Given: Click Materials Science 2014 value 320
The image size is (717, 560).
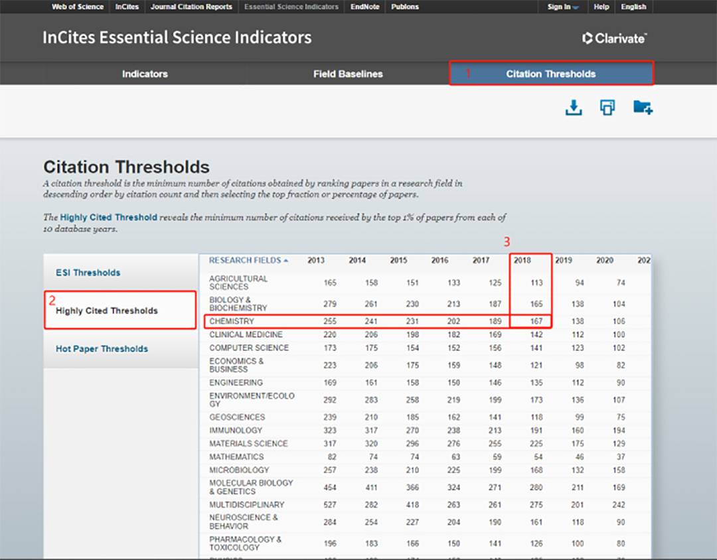Looking at the screenshot, I should tap(371, 444).
